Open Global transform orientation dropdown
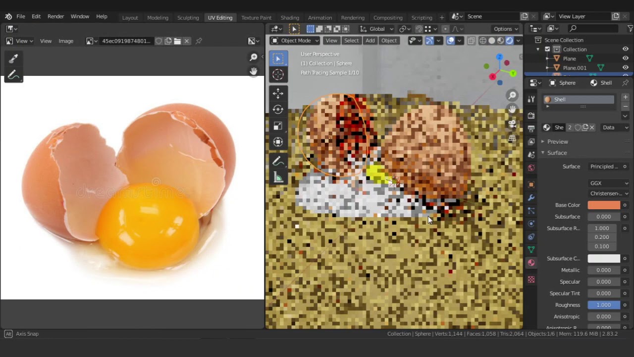Viewport: 634px width, 357px height. 377,29
